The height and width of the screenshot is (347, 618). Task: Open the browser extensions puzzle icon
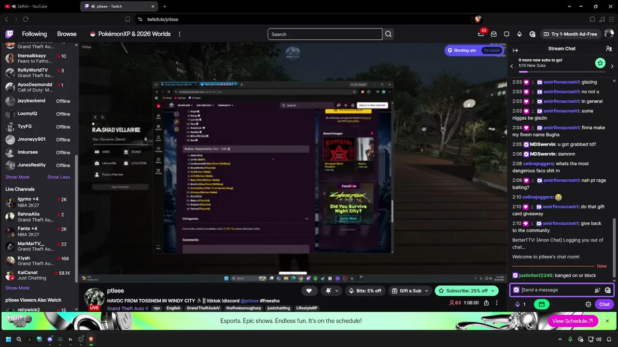(592, 19)
